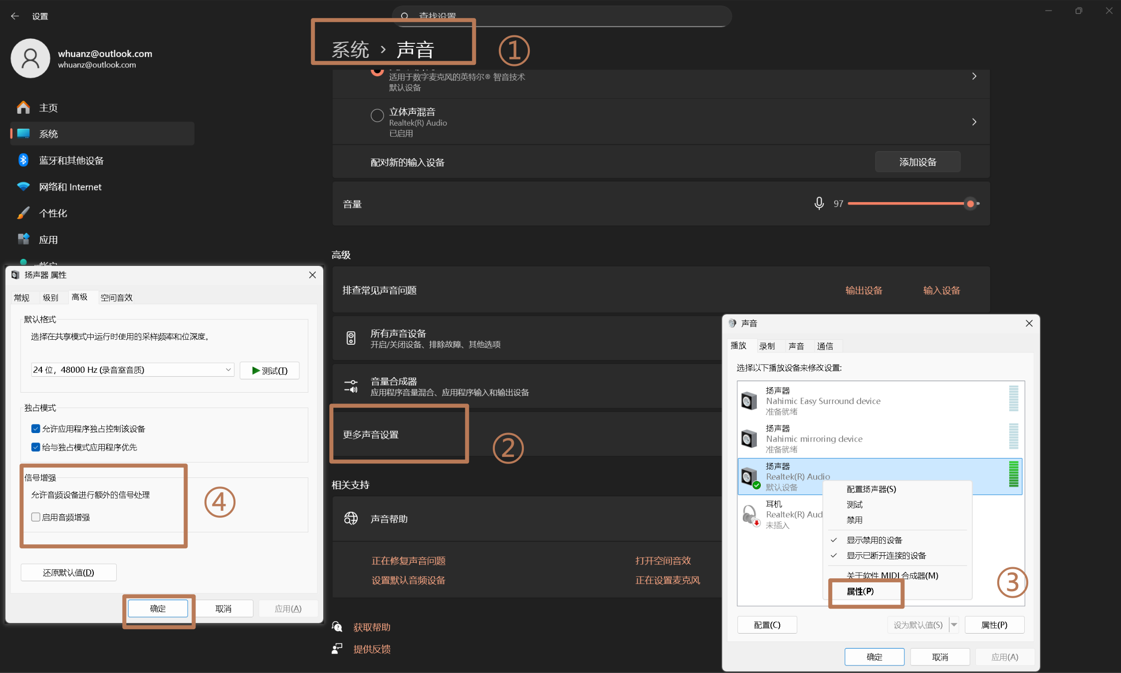The width and height of the screenshot is (1121, 673).
Task: Expand the 立体声混音 row chevron
Action: click(974, 122)
